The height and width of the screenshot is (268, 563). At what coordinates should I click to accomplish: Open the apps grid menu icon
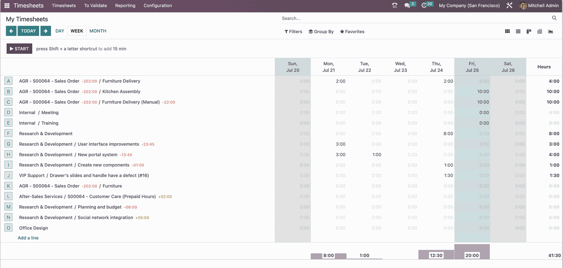click(x=7, y=6)
